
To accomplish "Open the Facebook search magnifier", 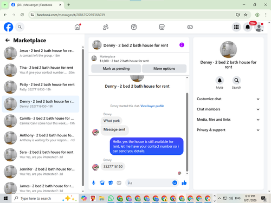I will (20, 27).
